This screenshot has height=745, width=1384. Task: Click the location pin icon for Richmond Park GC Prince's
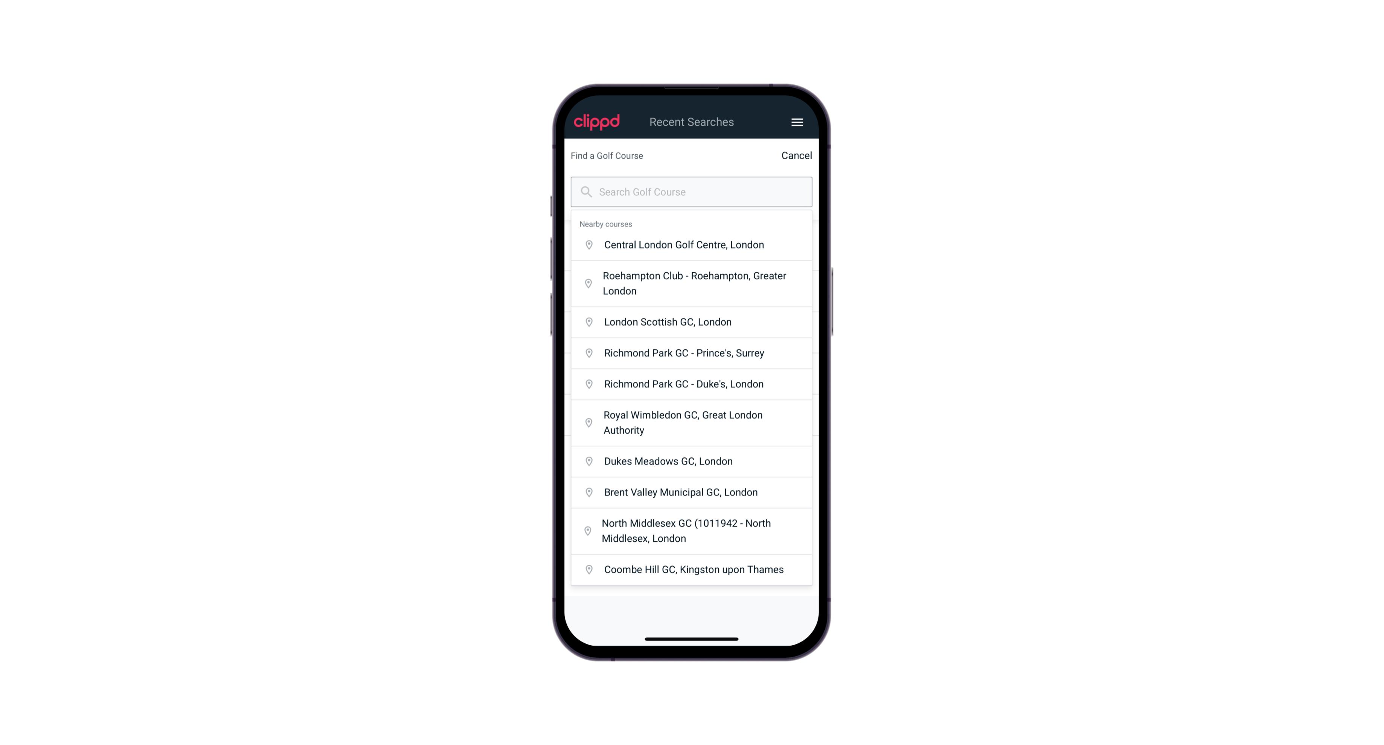587,353
